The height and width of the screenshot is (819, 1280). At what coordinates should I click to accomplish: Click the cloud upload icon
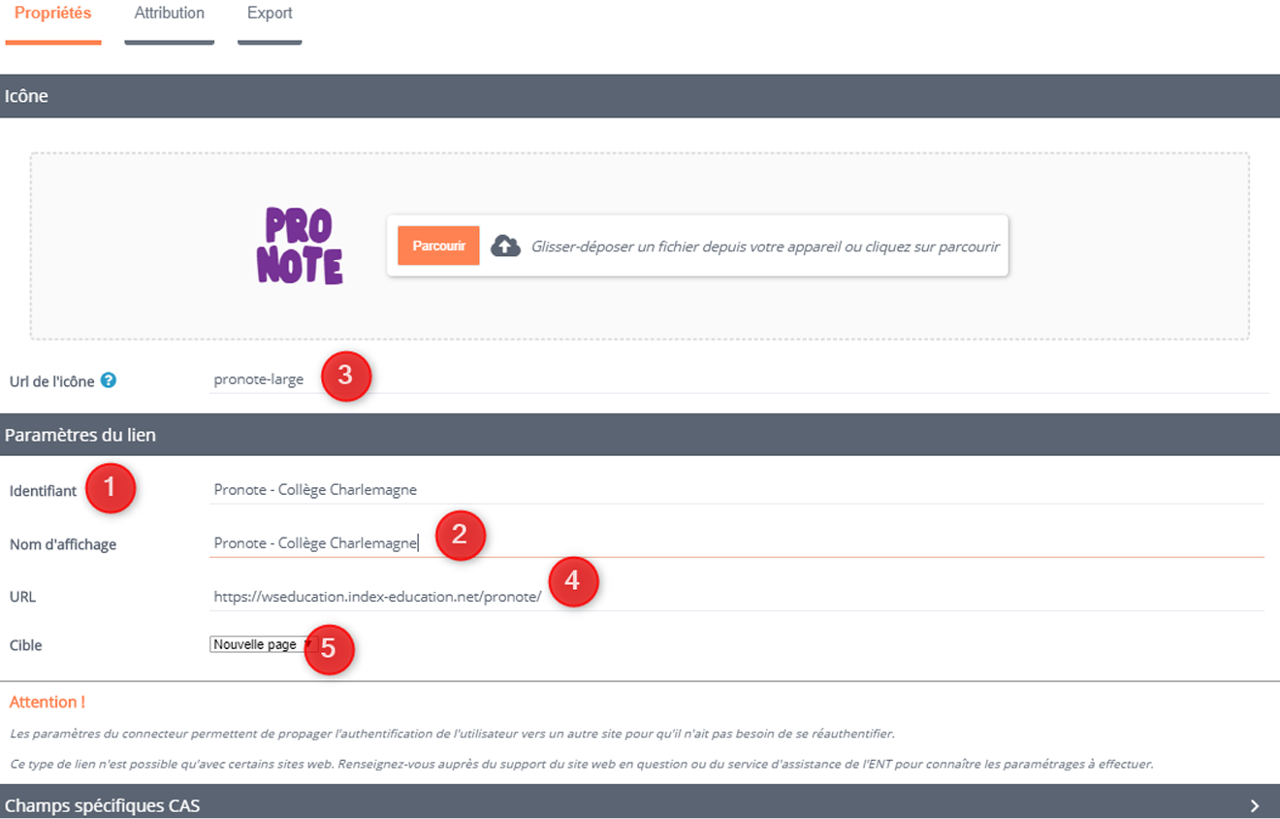pyautogui.click(x=505, y=246)
